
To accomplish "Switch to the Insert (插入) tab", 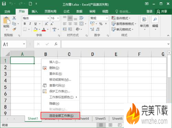I will pyautogui.click(x=34, y=11).
